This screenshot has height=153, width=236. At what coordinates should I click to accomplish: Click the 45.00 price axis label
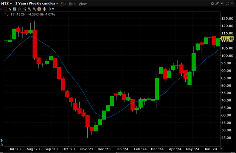click(226, 137)
